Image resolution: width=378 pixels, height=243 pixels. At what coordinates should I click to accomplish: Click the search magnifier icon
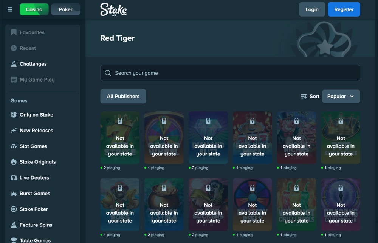click(108, 73)
